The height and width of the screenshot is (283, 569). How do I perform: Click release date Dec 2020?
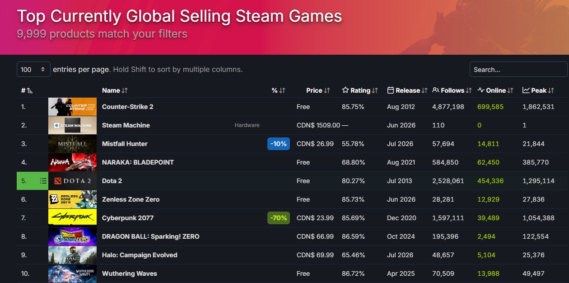[x=401, y=218]
